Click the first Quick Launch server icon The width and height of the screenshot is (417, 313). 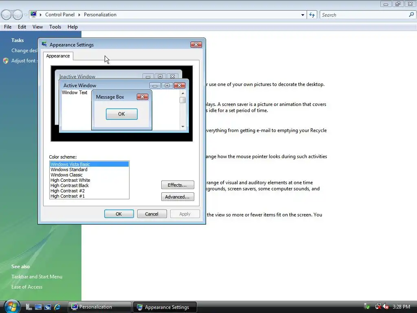(x=29, y=307)
